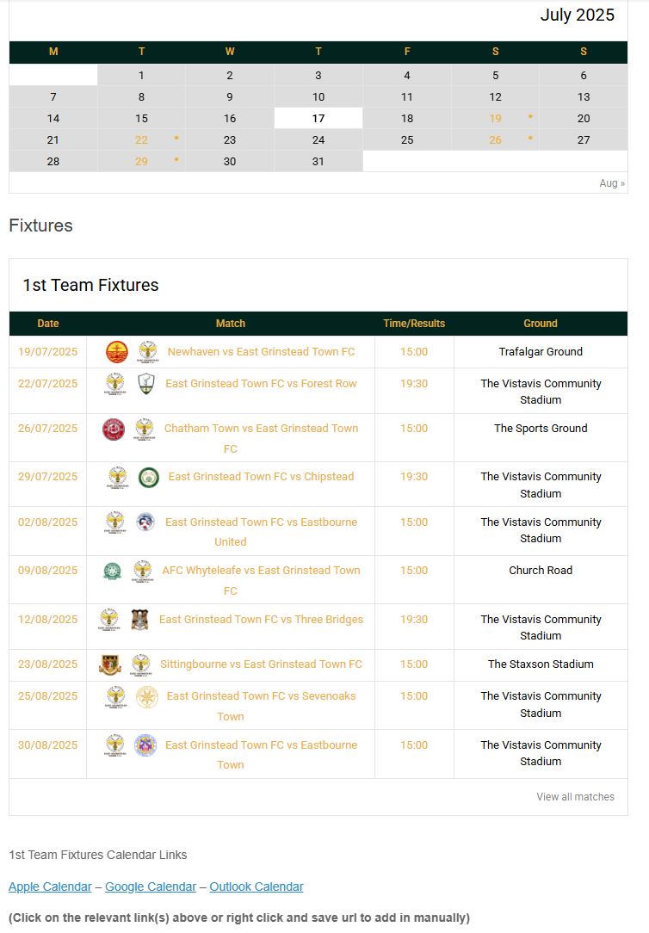Click View all matches link
The height and width of the screenshot is (933, 649).
tap(575, 797)
